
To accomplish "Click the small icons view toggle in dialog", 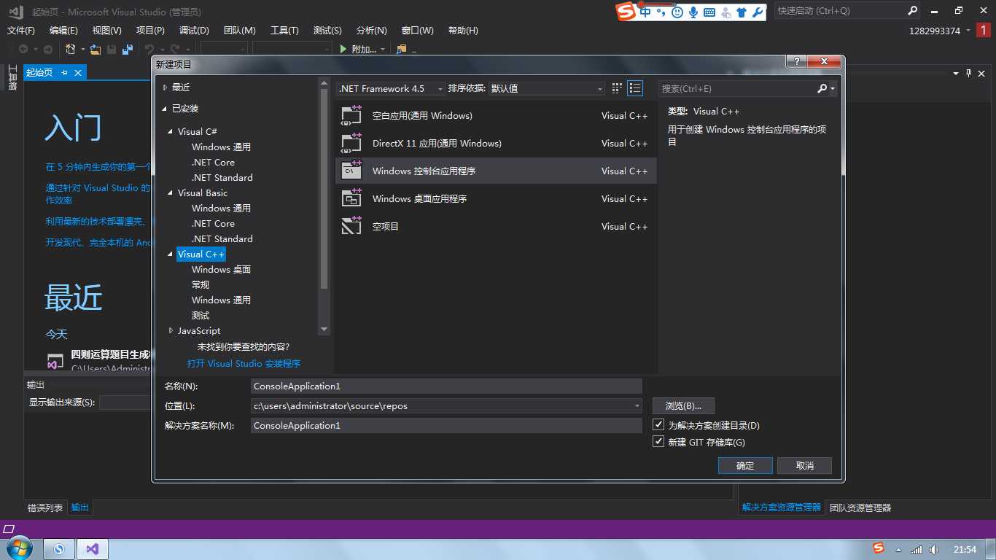I will (x=617, y=88).
